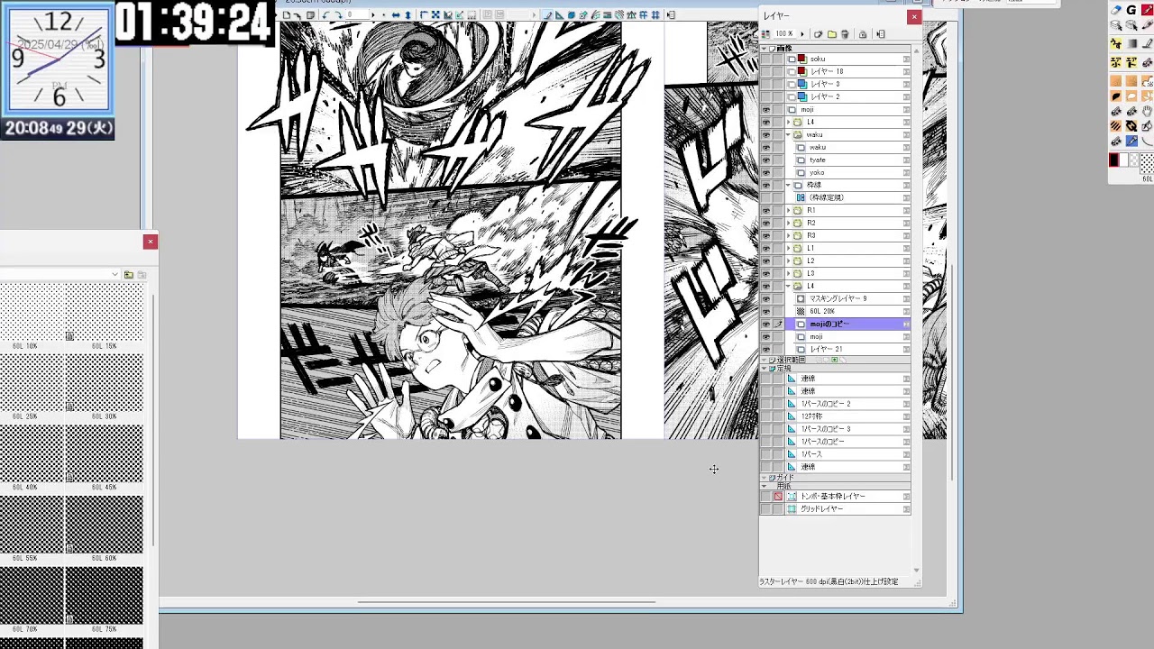Hide the L1 folder layer
1154x649 pixels.
(x=766, y=248)
